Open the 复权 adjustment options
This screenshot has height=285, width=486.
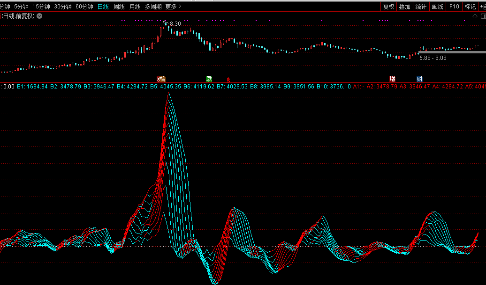(x=388, y=7)
